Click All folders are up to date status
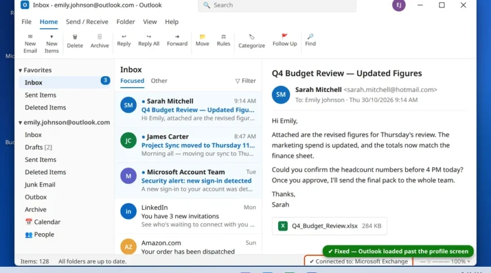This screenshot has width=491, height=273. [x=93, y=261]
